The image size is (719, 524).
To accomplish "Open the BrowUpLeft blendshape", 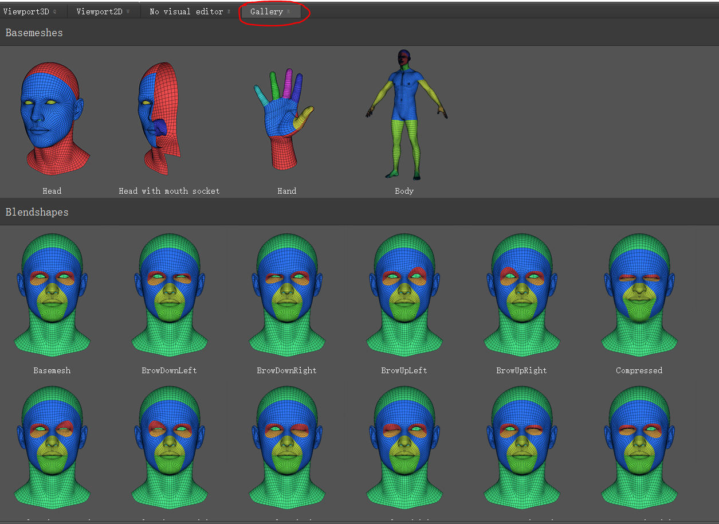I will point(404,295).
